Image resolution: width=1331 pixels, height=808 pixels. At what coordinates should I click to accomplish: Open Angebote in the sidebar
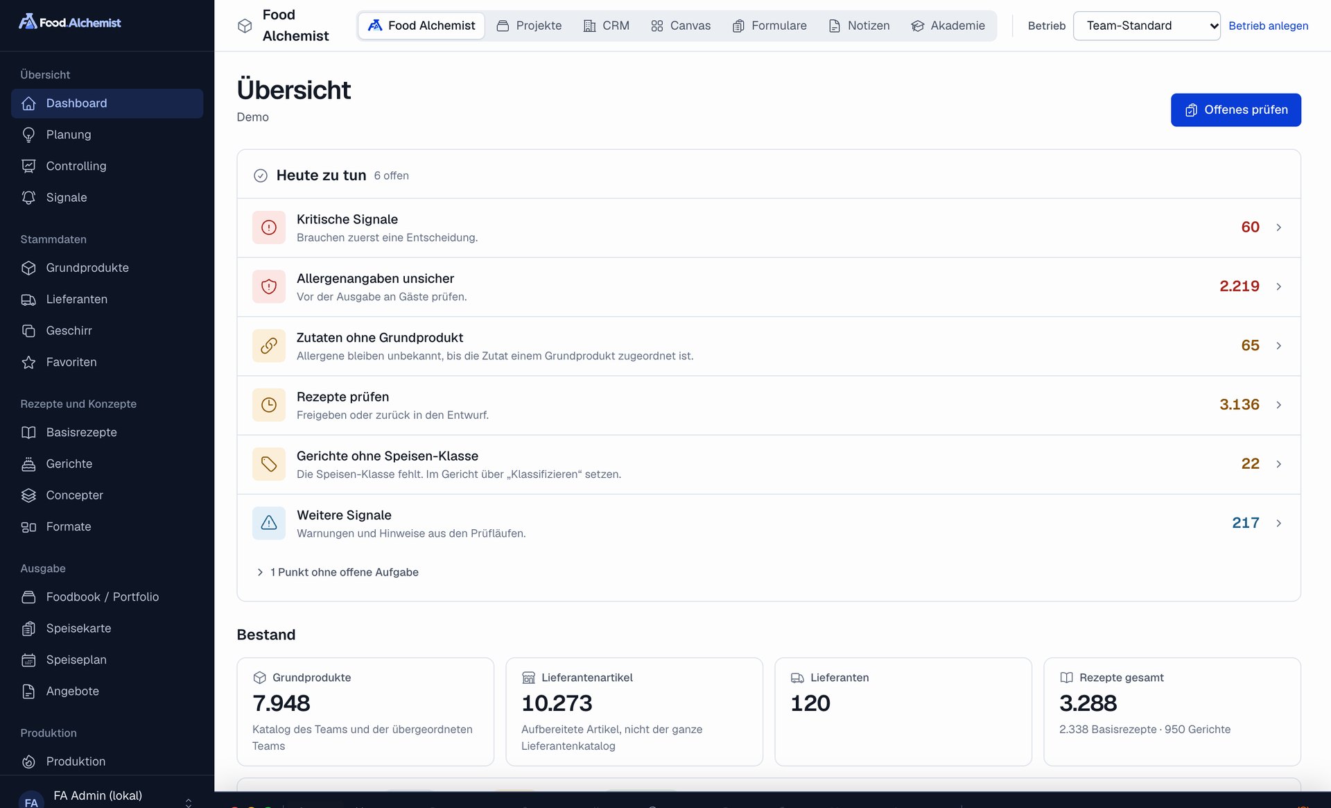107,691
